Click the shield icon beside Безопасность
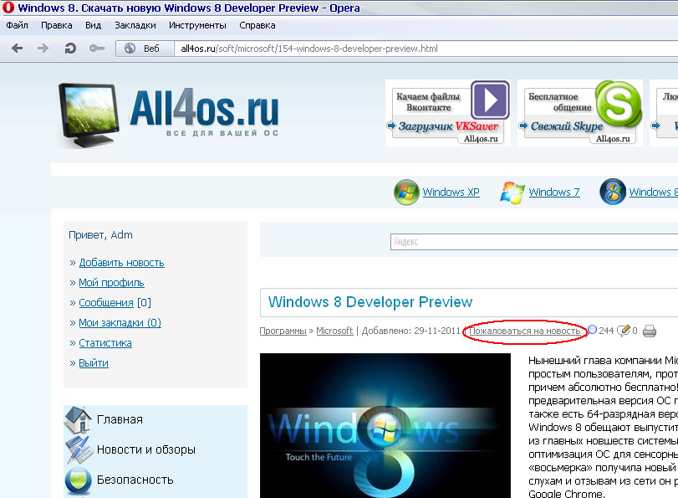The image size is (678, 498). coord(79,480)
